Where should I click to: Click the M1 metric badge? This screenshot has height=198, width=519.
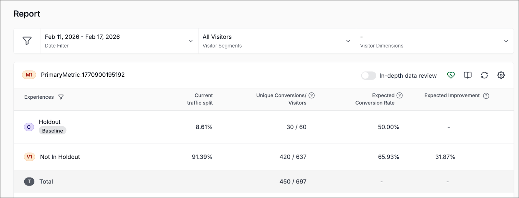[x=29, y=75]
